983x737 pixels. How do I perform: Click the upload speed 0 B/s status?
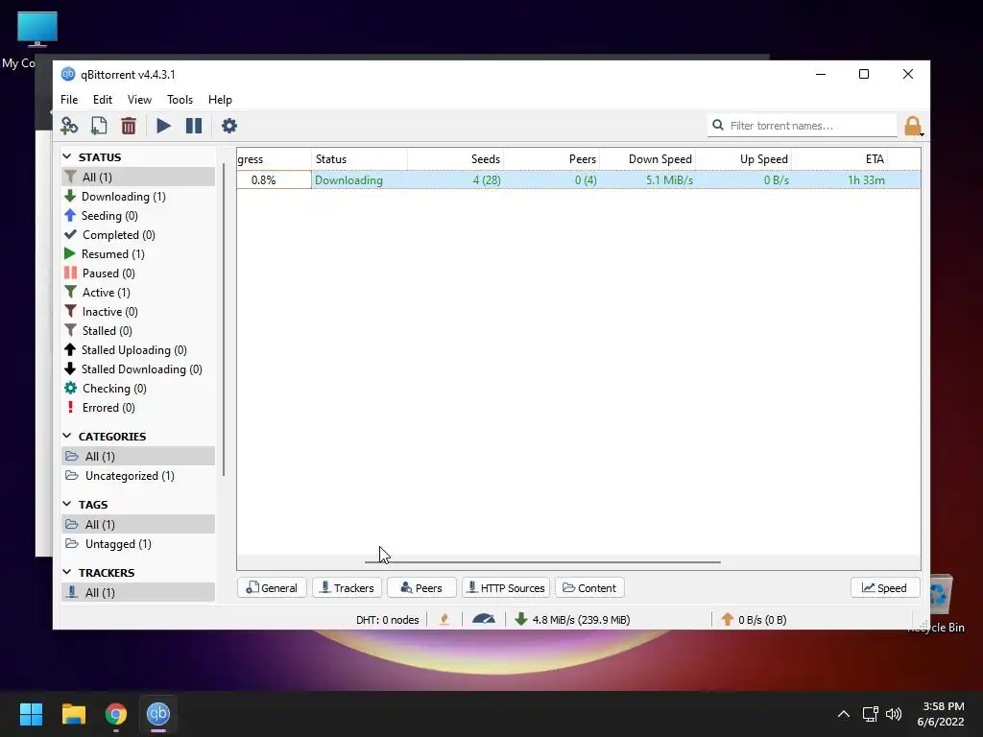coord(753,620)
